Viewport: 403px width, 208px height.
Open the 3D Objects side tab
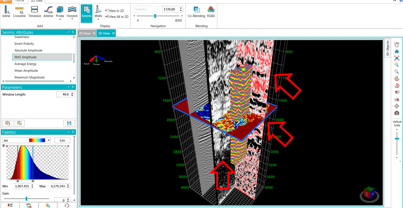click(x=388, y=48)
